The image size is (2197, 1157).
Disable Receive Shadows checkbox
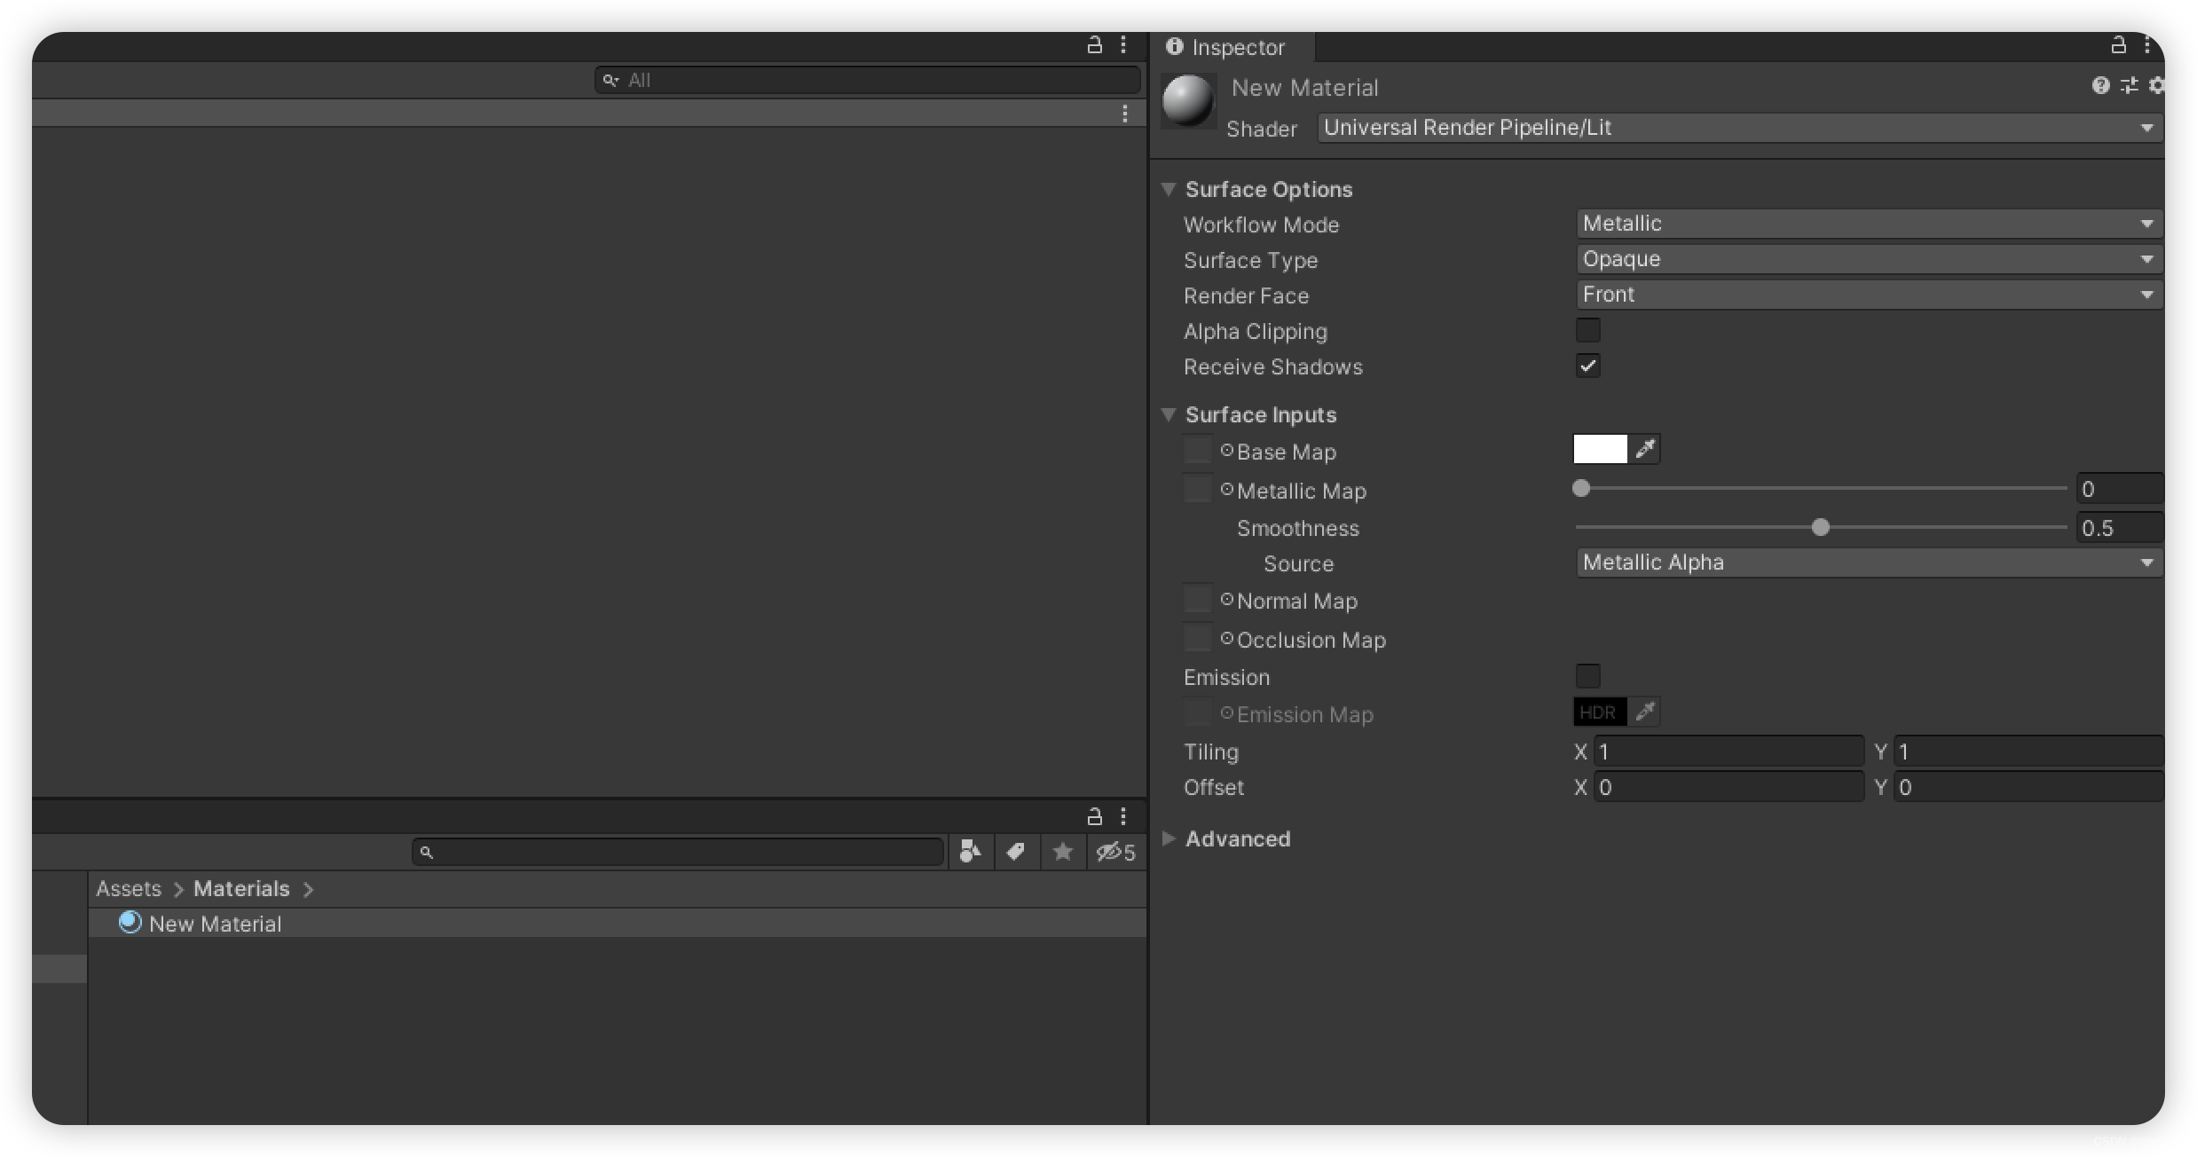[x=1588, y=366]
